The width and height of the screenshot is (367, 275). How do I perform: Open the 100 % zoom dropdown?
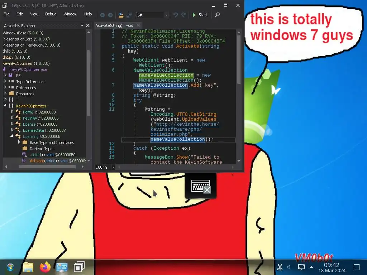pos(113,167)
